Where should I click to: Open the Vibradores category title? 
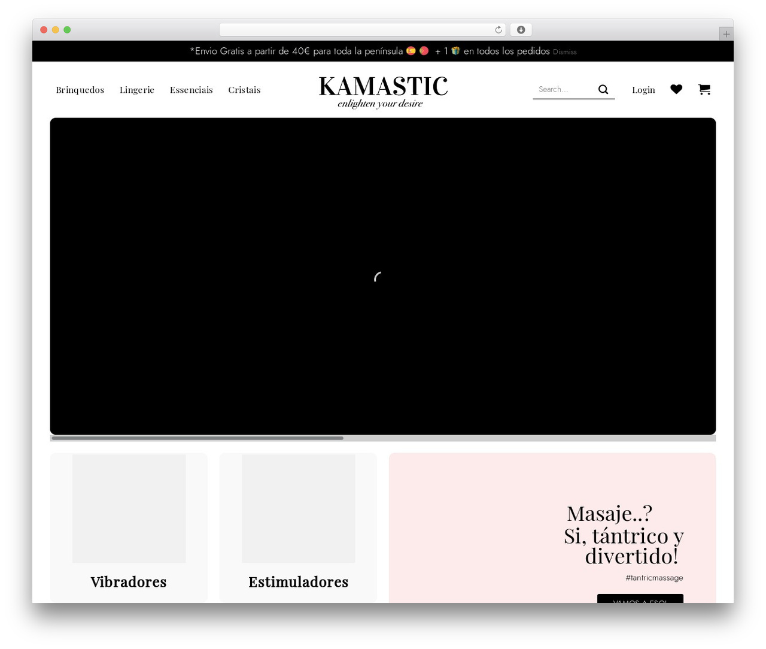click(129, 582)
